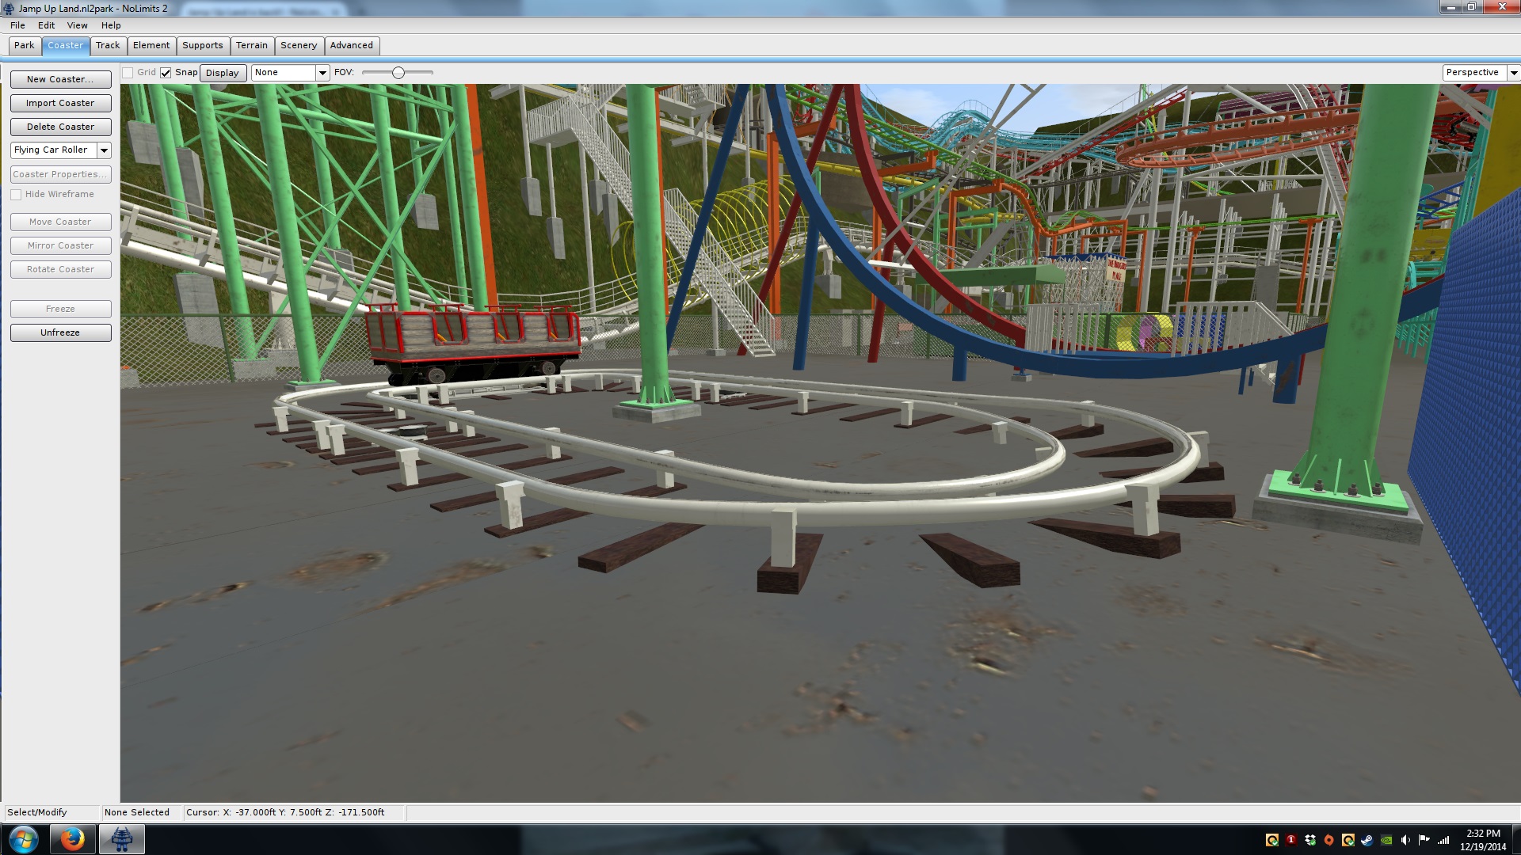The width and height of the screenshot is (1521, 855).
Task: Click the Import Coaster button
Action: tap(60, 103)
